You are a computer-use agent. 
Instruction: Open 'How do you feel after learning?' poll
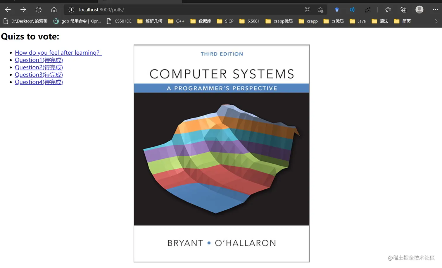point(58,53)
